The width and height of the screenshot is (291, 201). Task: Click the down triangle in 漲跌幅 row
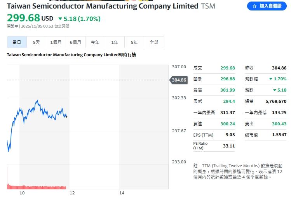tap(270, 79)
